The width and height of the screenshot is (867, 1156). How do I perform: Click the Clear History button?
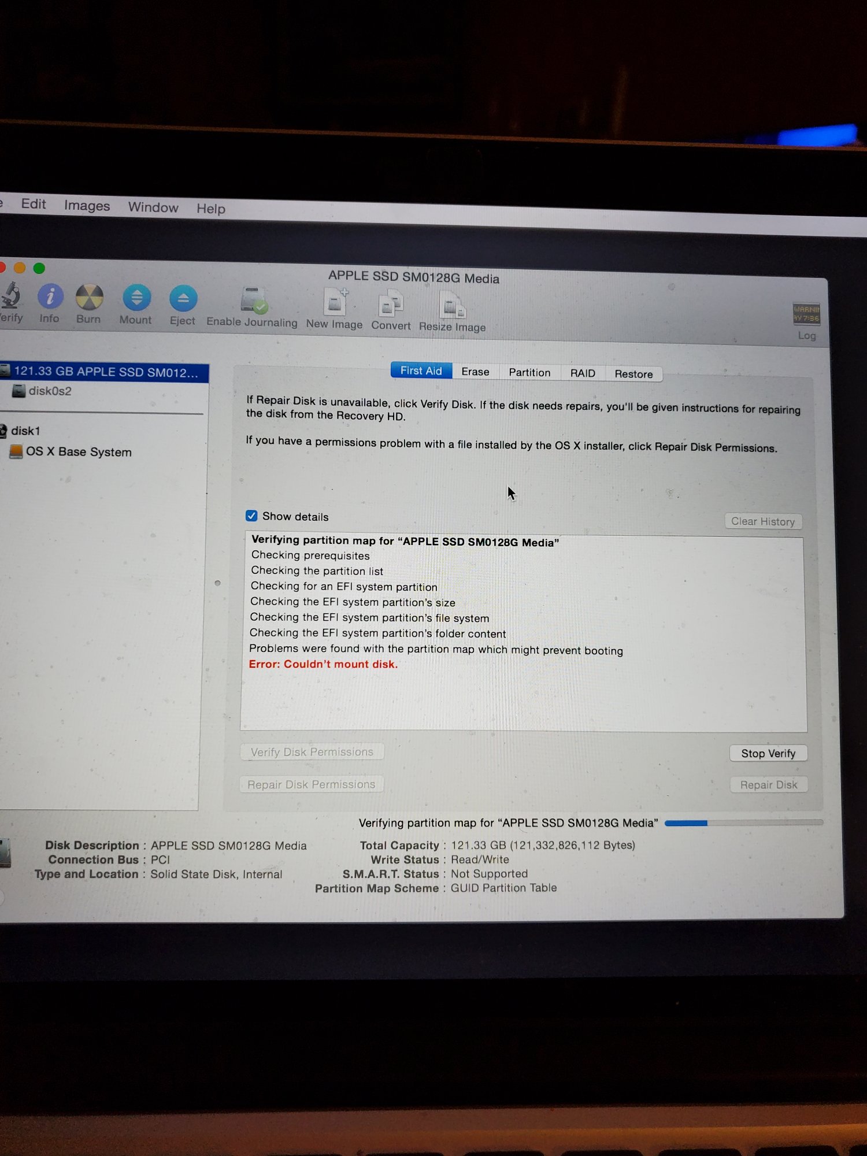click(x=763, y=521)
